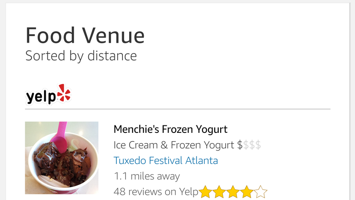Click the divider line below Yelp logo
This screenshot has width=355, height=200.
tap(178, 109)
